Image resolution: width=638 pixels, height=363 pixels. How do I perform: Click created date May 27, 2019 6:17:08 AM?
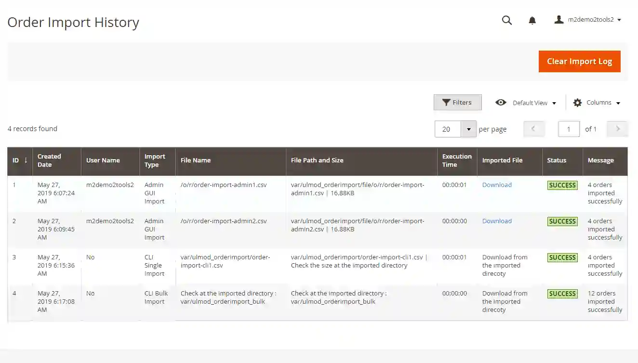click(56, 301)
